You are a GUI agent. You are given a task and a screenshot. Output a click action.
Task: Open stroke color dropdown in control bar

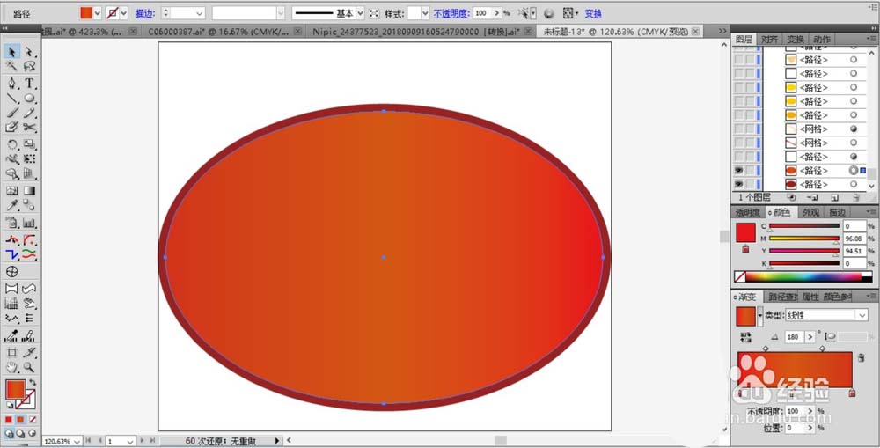123,13
